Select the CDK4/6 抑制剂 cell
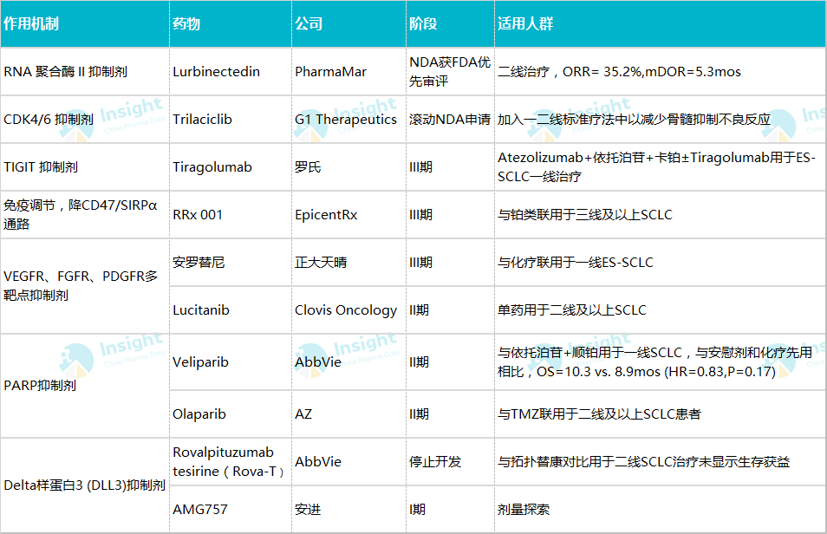The image size is (827, 534). pos(84,120)
